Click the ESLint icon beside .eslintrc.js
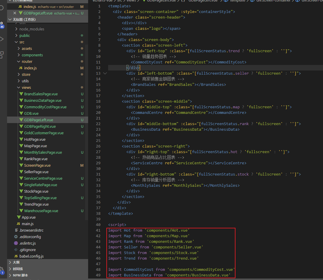 [16, 243]
